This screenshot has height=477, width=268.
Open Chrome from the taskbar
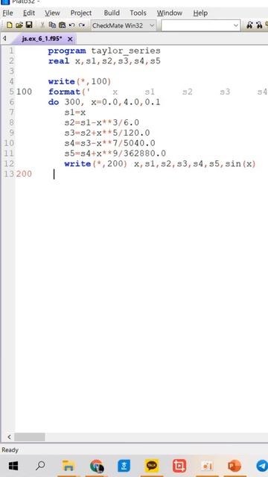[x=97, y=466]
